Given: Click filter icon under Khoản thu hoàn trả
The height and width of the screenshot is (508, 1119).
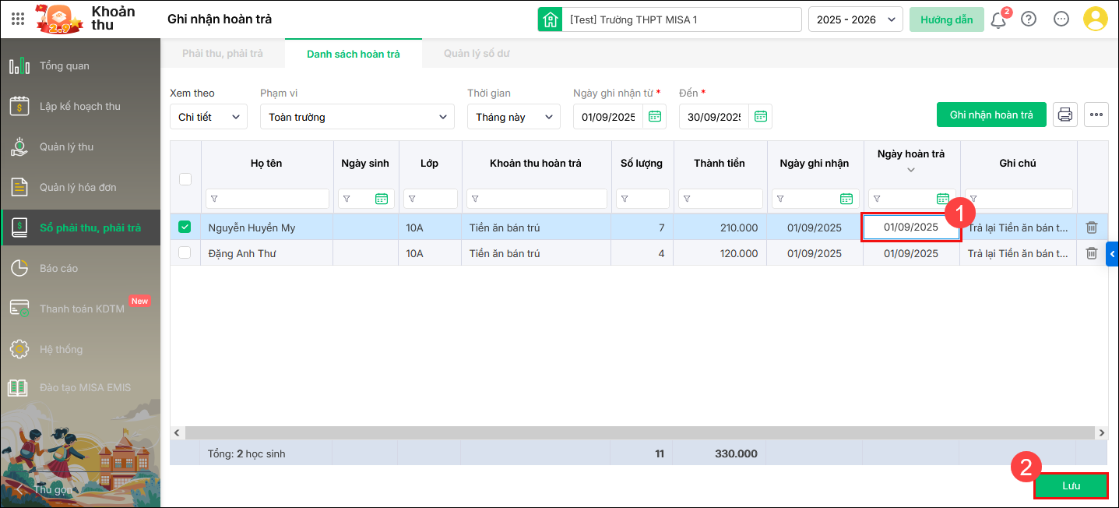Looking at the screenshot, I should [475, 199].
